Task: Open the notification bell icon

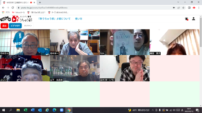Action: point(187,19)
